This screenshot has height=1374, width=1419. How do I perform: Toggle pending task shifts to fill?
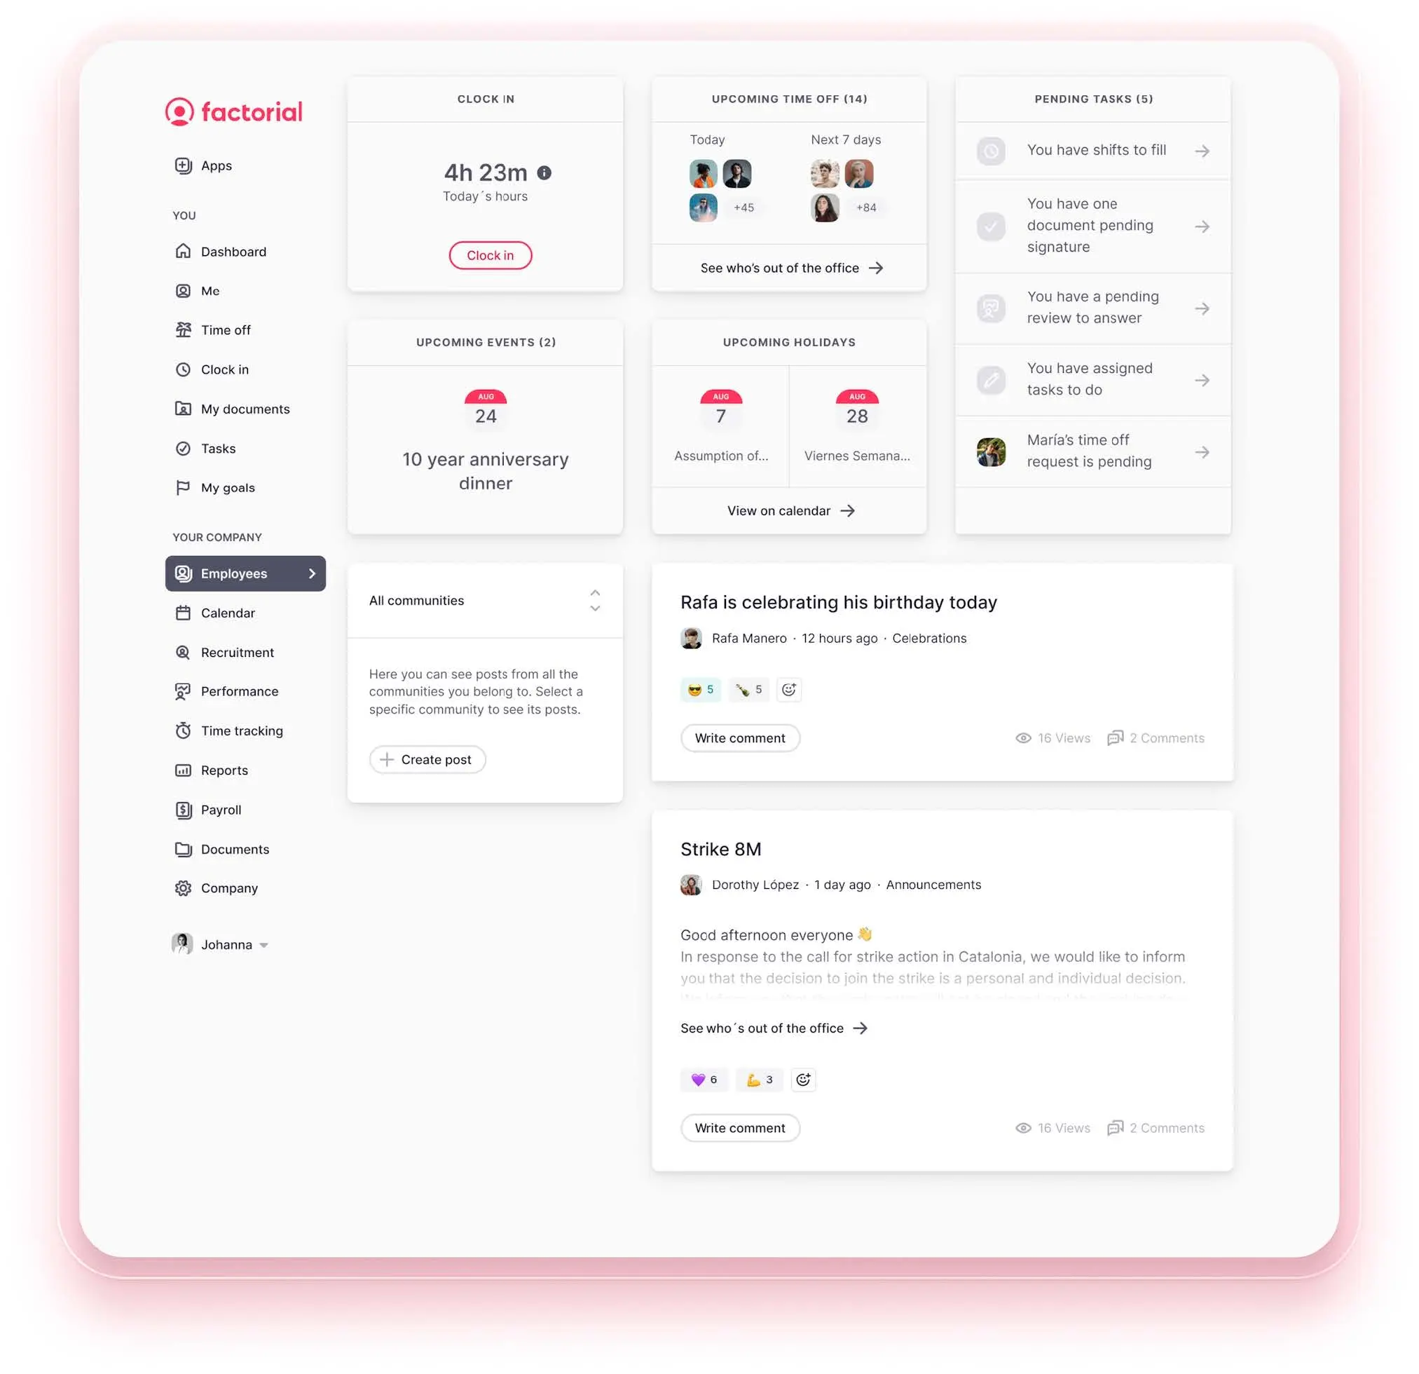[1200, 149]
